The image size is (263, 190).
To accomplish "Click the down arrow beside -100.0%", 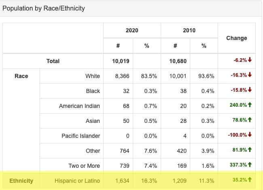I will coord(250,135).
